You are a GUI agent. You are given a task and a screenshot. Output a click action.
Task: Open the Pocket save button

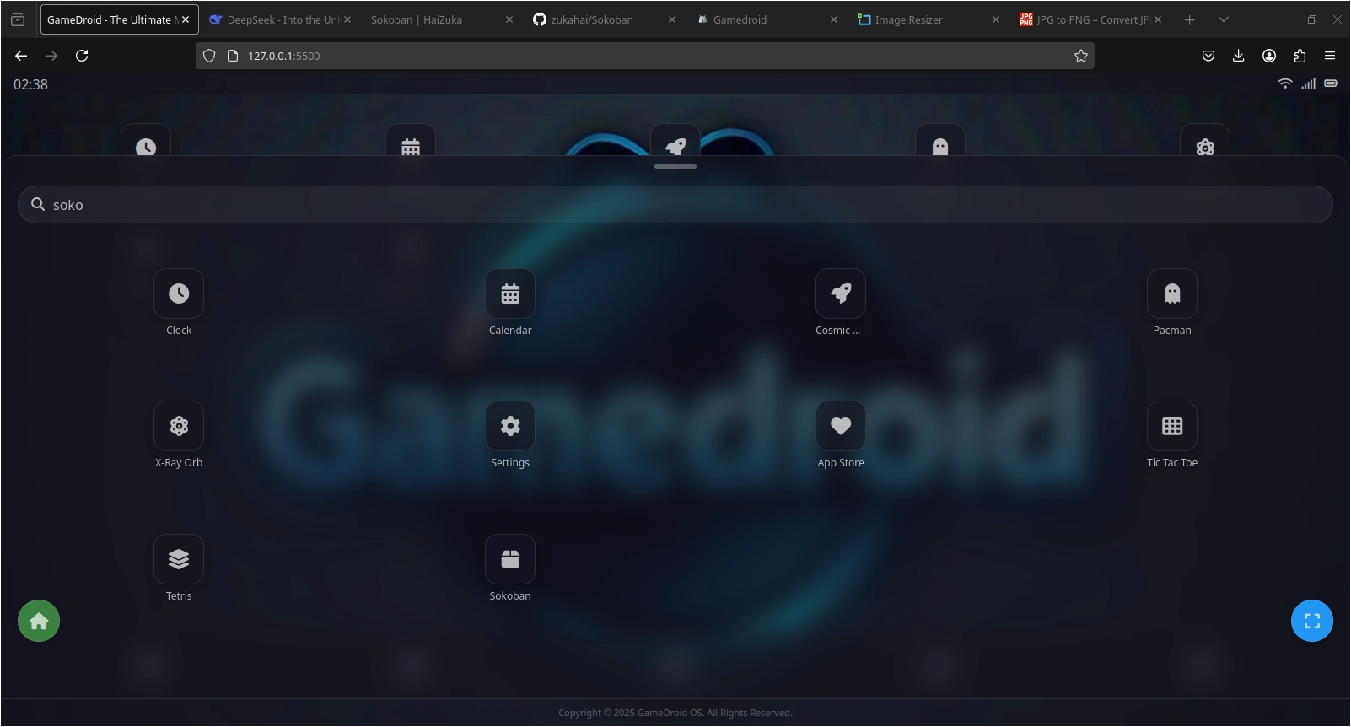tap(1208, 56)
